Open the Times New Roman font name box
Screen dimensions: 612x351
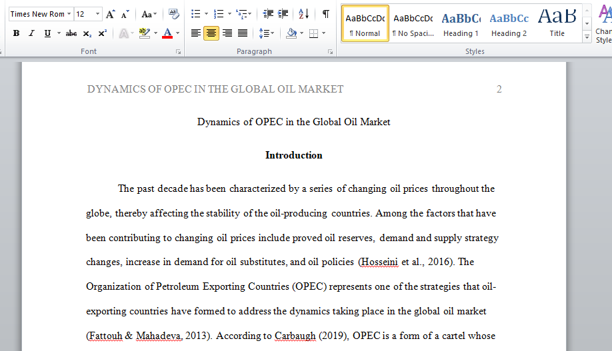point(41,14)
